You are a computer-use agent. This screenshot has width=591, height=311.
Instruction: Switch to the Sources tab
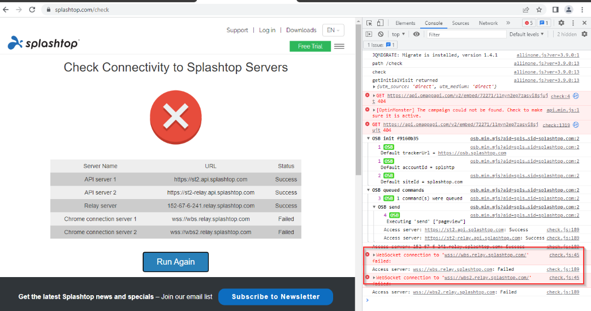(460, 23)
